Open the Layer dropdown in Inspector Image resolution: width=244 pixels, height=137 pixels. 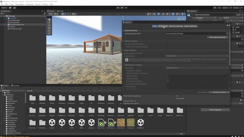[x=233, y=18]
